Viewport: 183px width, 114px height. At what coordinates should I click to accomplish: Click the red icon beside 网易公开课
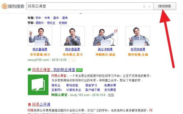(x=30, y=104)
